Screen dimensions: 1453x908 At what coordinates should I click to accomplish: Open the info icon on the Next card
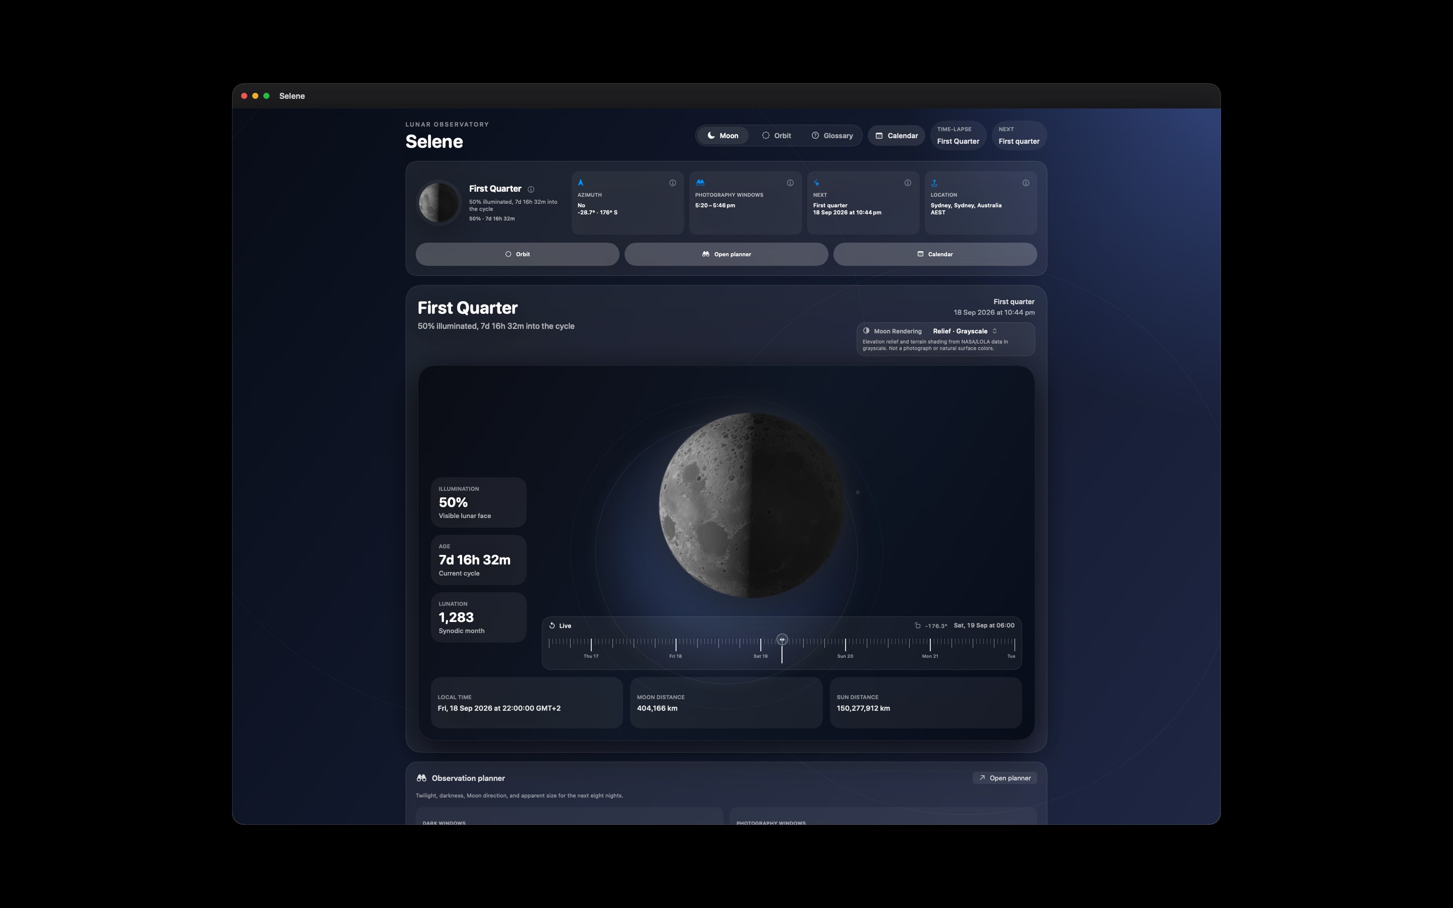coord(908,183)
